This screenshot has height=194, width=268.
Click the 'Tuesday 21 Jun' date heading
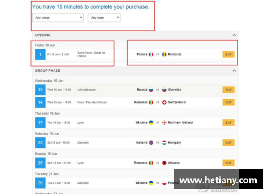(x=47, y=174)
